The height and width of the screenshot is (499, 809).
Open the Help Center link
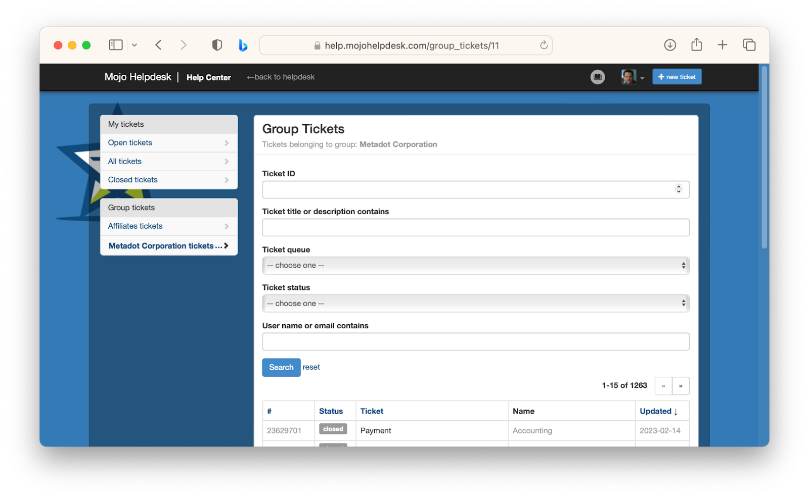click(x=209, y=77)
